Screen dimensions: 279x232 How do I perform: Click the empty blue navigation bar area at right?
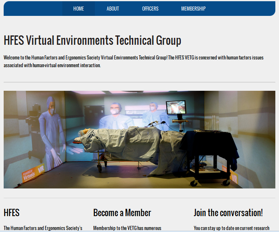[244, 9]
